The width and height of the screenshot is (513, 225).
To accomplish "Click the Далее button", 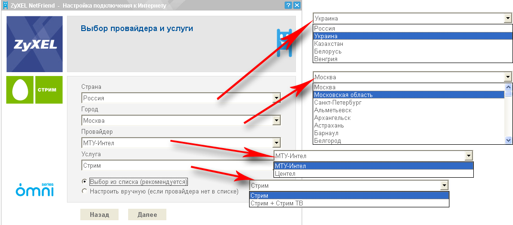I will [x=147, y=215].
